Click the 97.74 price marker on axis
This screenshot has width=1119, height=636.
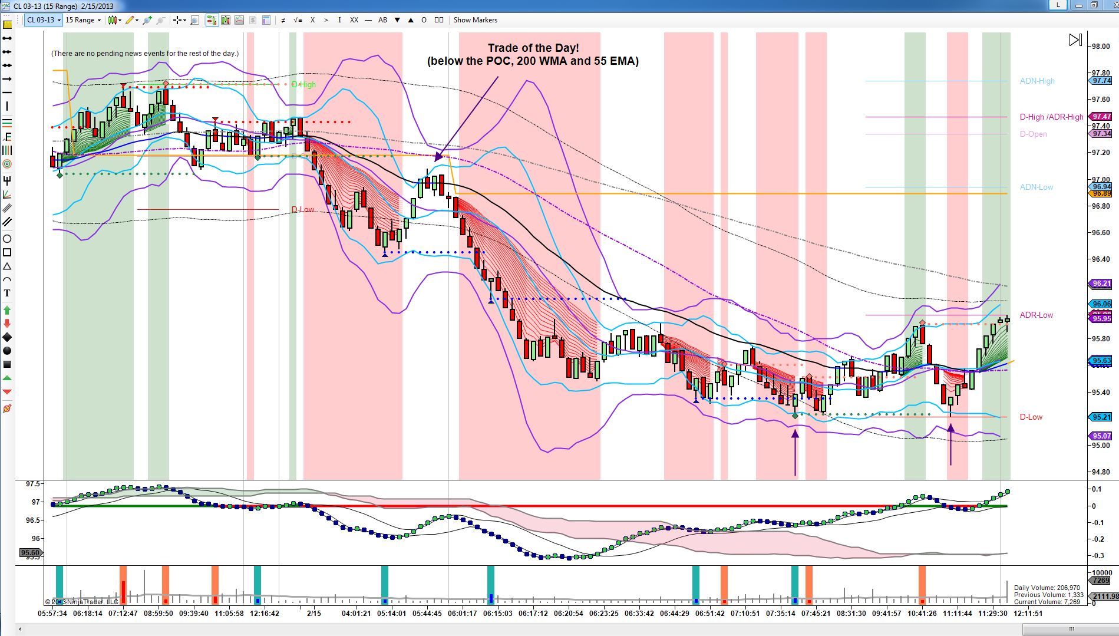pos(1101,81)
